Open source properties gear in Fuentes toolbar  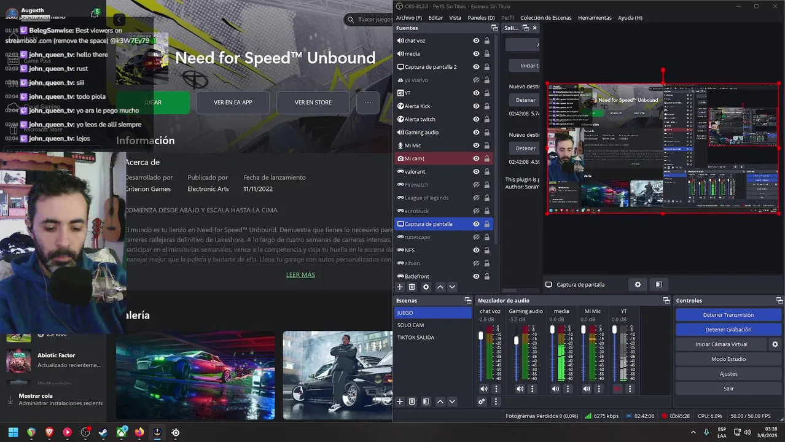pyautogui.click(x=426, y=287)
